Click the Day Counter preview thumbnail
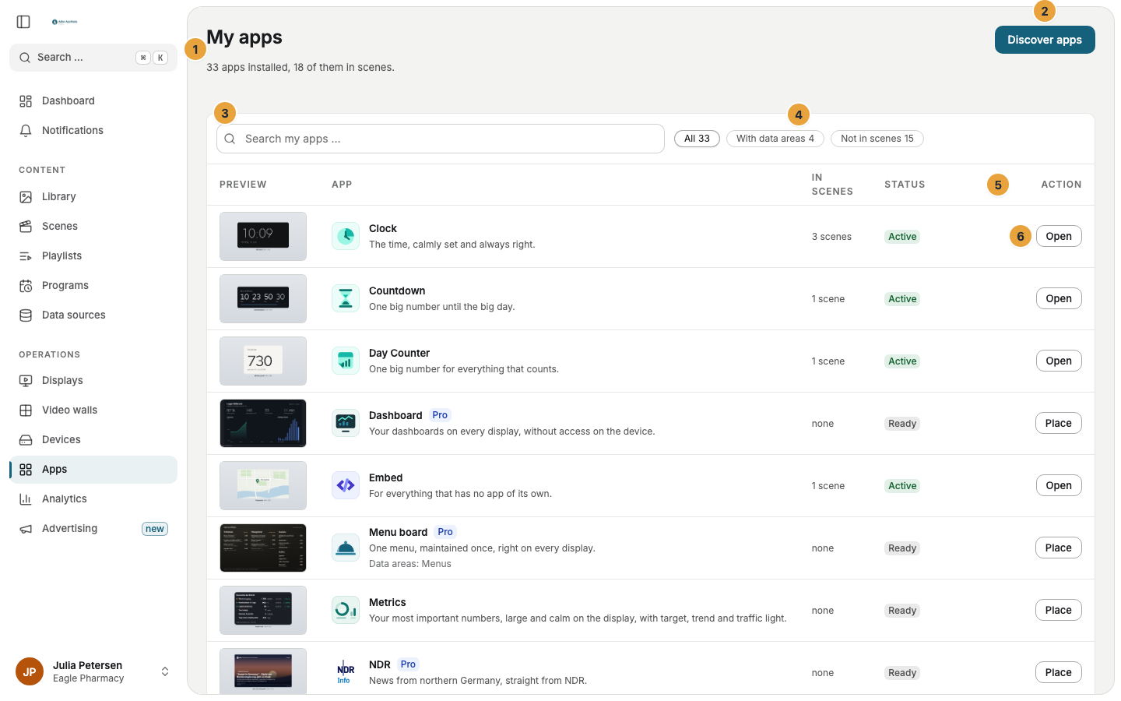Screen dimensions: 1121x701 263,361
